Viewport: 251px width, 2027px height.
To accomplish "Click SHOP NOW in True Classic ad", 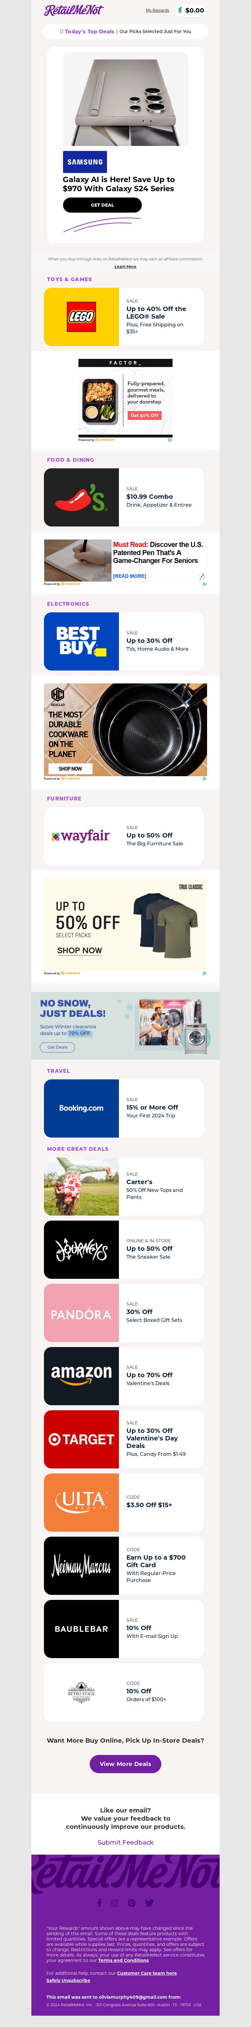I will point(79,950).
